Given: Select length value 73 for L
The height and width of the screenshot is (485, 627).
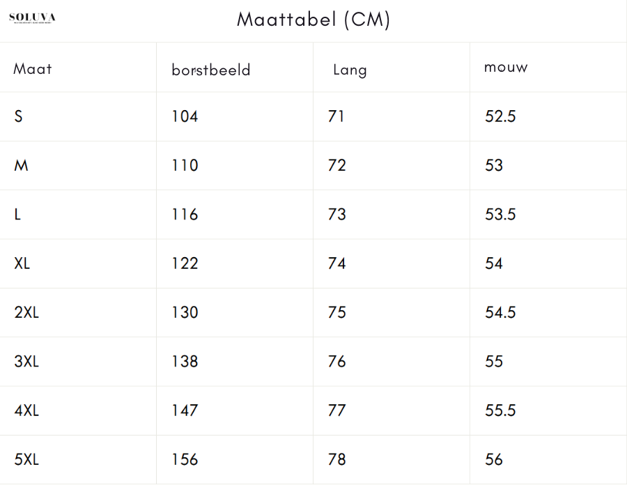Looking at the screenshot, I should (x=336, y=215).
